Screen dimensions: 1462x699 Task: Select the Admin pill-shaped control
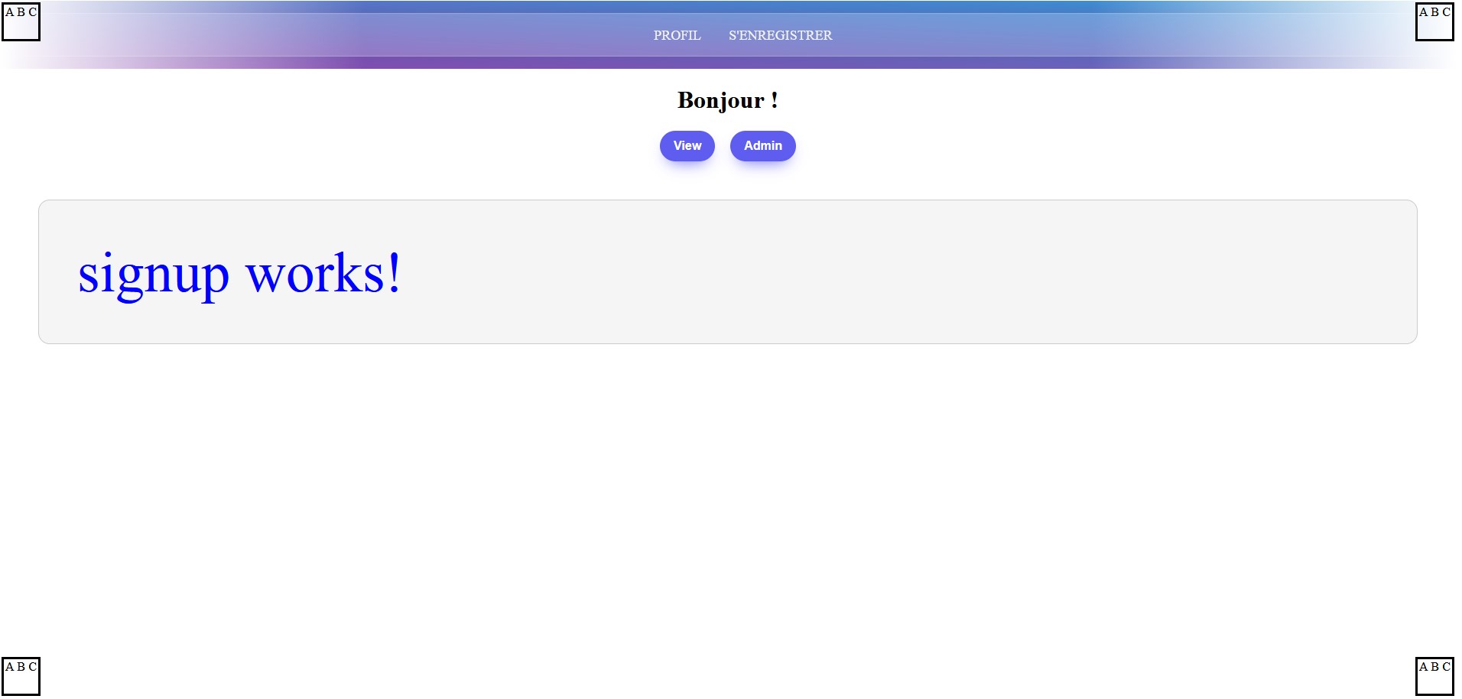762,145
